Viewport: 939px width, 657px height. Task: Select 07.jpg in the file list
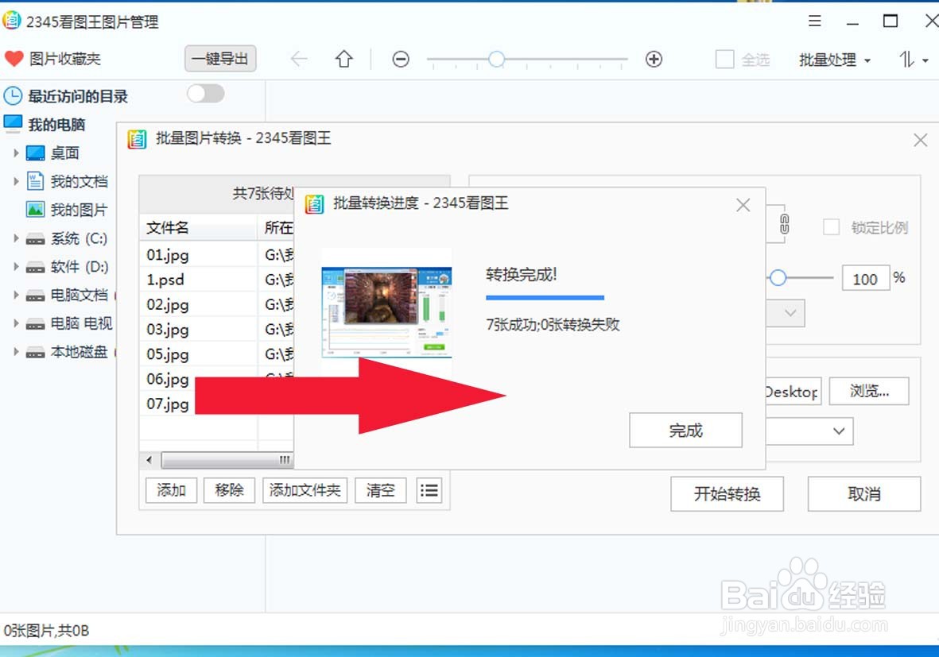168,404
